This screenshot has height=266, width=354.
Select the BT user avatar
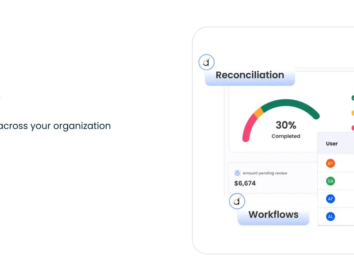[330, 163]
